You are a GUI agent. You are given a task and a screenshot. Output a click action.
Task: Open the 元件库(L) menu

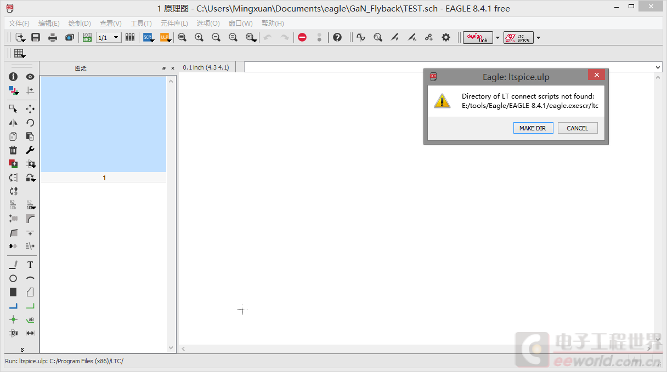click(x=174, y=24)
